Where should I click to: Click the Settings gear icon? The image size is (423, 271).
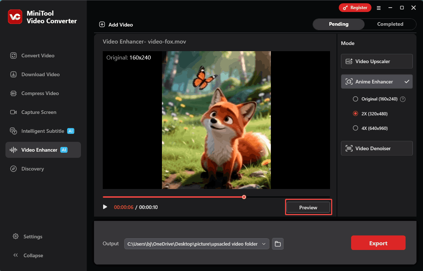[x=16, y=236]
